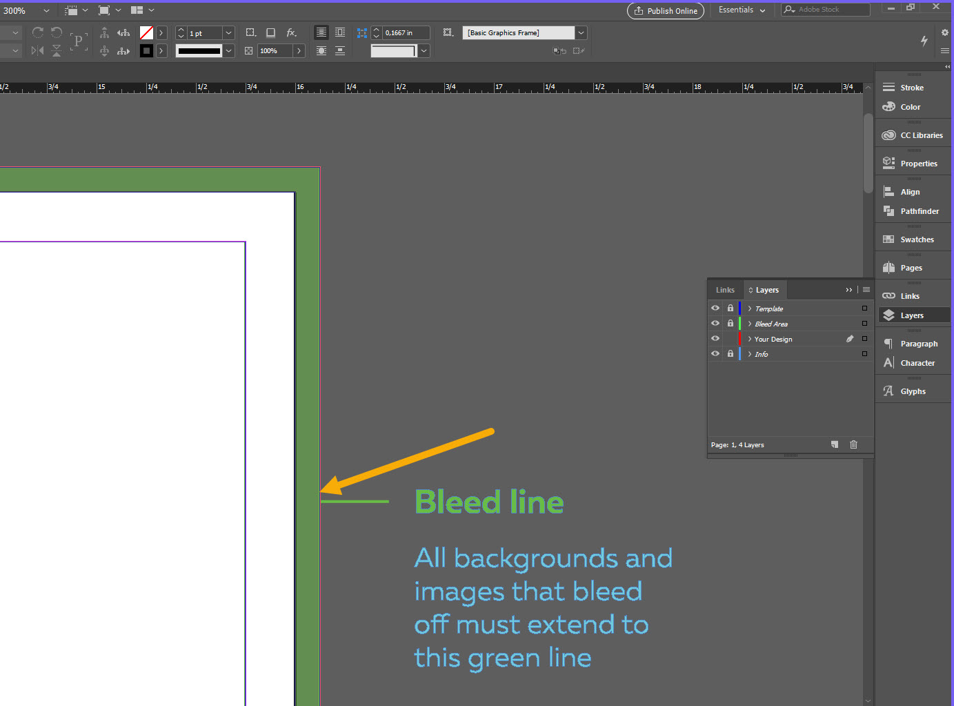Toggle visibility of Info layer
This screenshot has height=706, width=954.
(x=715, y=354)
